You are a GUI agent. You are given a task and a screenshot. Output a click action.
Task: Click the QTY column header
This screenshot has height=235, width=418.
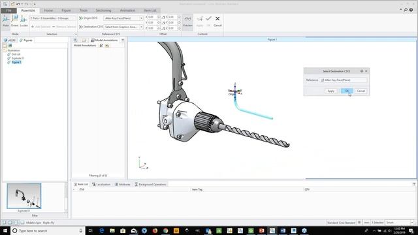tap(307, 189)
